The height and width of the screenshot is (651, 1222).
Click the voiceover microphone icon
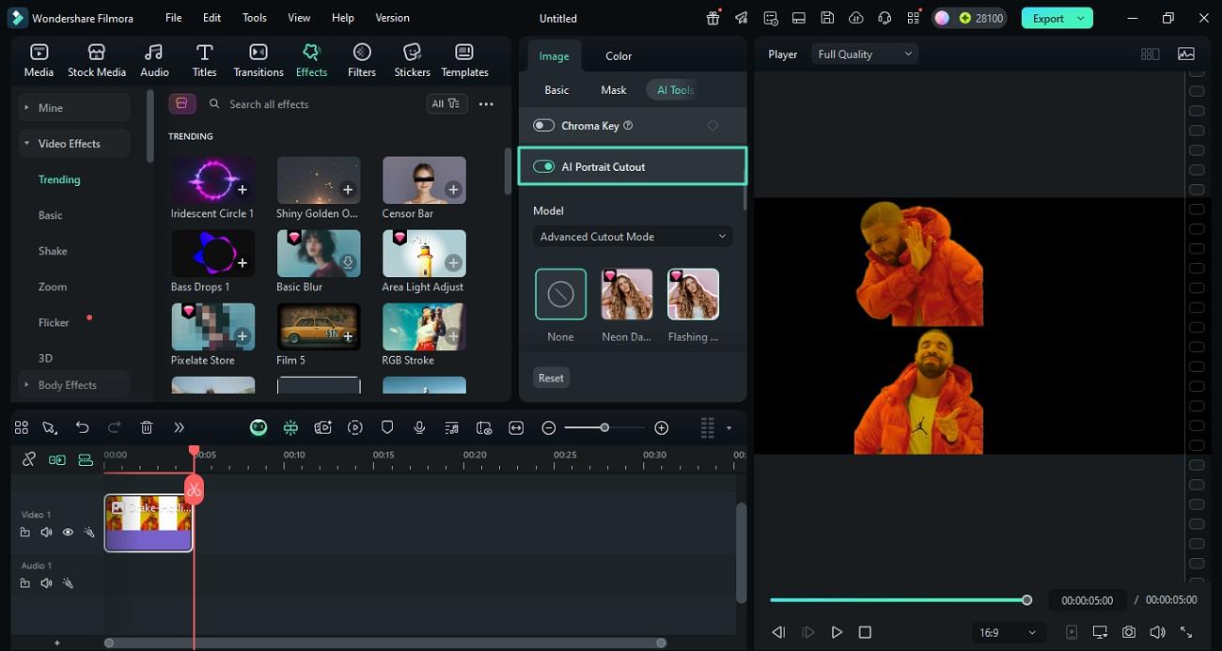[419, 427]
